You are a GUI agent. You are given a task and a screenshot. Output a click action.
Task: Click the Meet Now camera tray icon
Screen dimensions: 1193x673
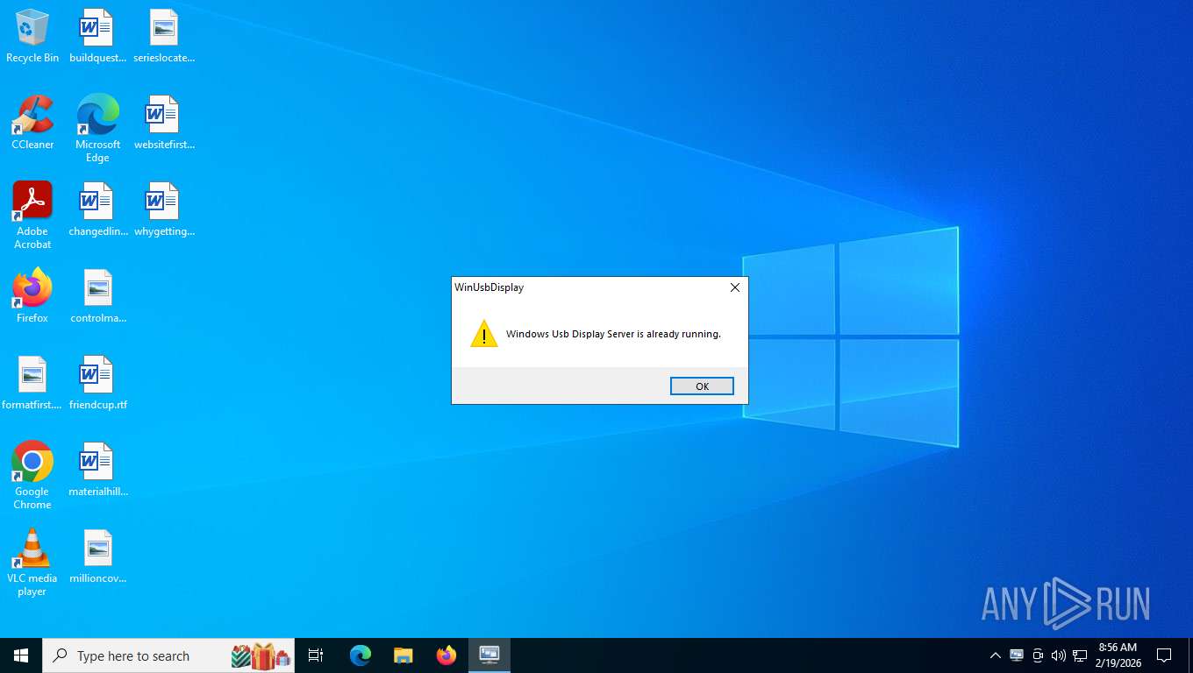click(1038, 655)
